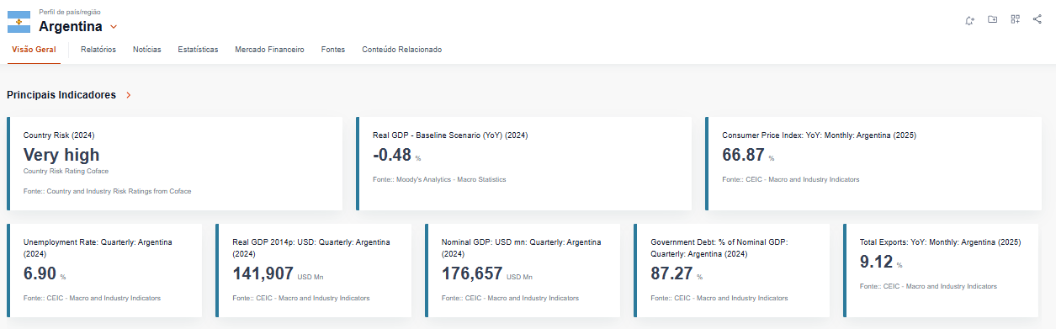Select the Visão Geral tab
Screen dimensions: 1056x329
coord(34,50)
